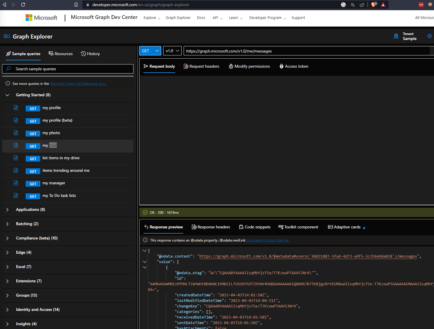
Task: Reload the page with browser refresh icon
Action: click(23, 5)
